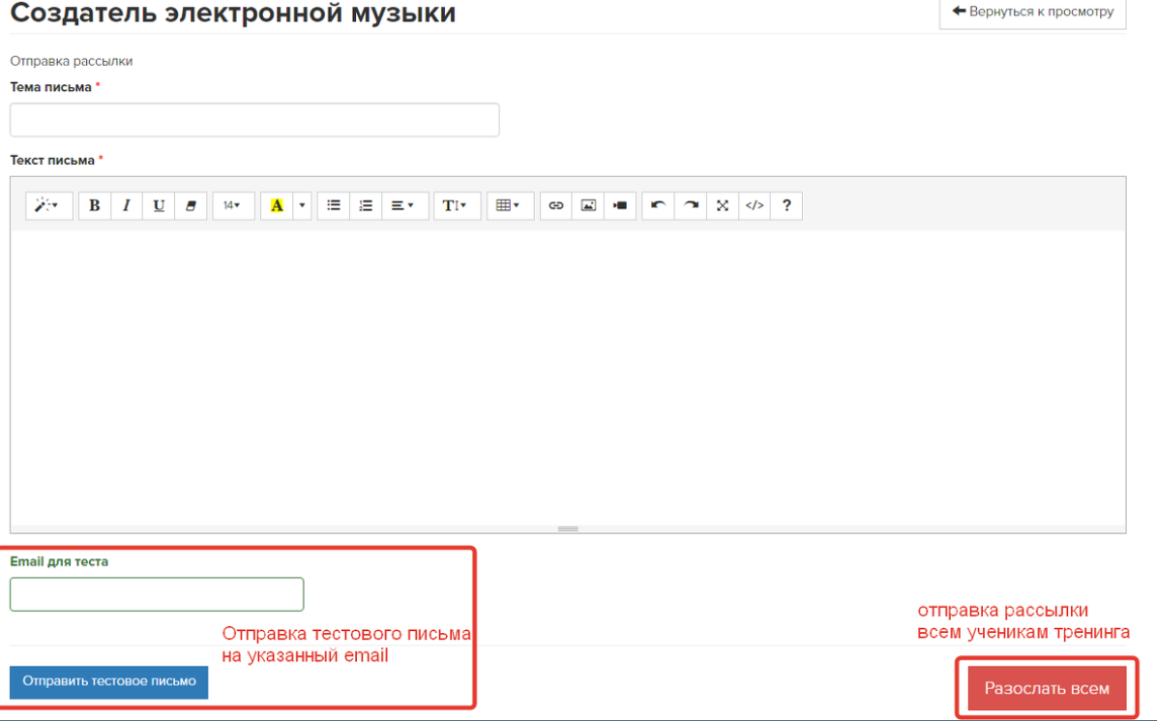Insert a hyperlink
Image resolution: width=1157 pixels, height=721 pixels.
(x=555, y=205)
